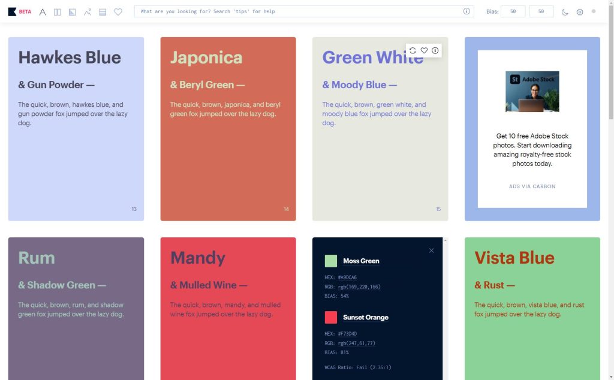Click the second Bias value field
Image resolution: width=614 pixels, height=380 pixels.
coord(541,11)
